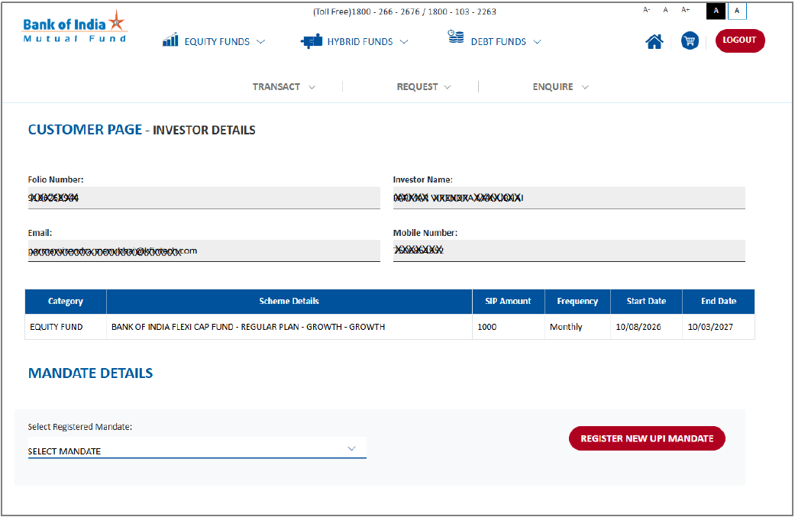Switch to the white contrast theme A
The width and height of the screenshot is (795, 517).
click(x=737, y=11)
